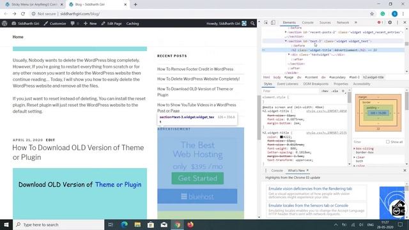This screenshot has height=230, width=409.
Task: Open the DOM Breakpoints pane tab
Action: click(316, 84)
